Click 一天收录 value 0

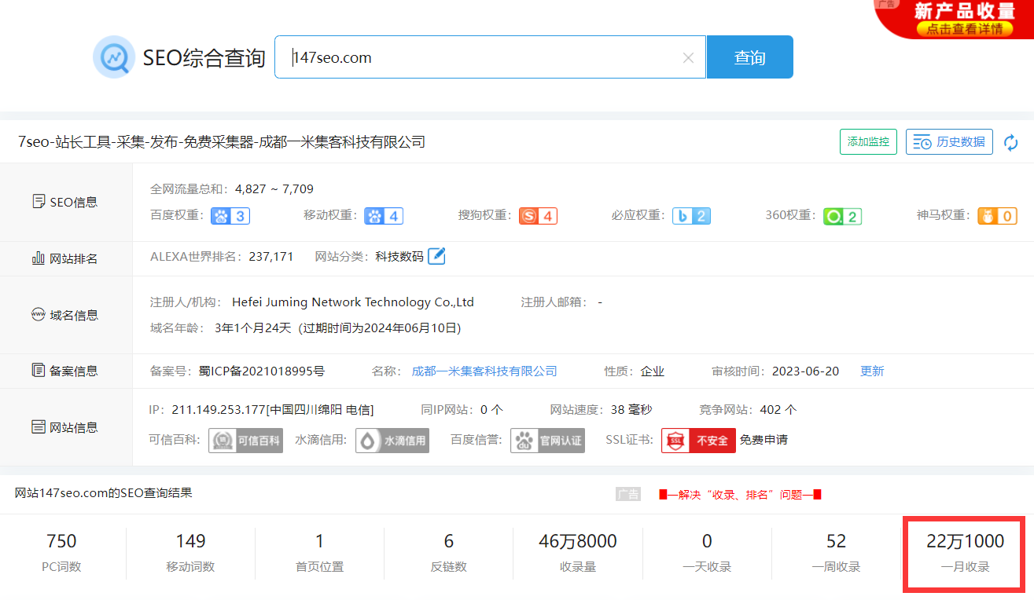click(x=707, y=541)
